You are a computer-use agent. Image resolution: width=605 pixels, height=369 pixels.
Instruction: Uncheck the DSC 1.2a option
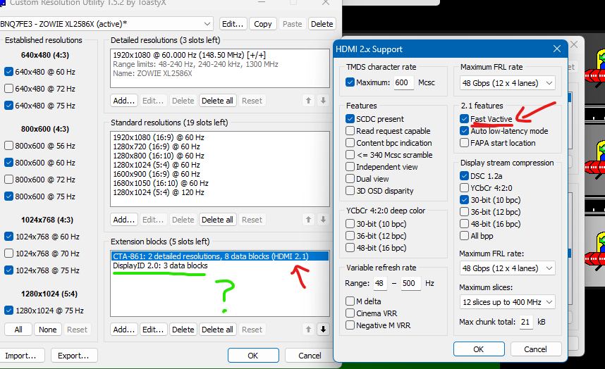(465, 176)
